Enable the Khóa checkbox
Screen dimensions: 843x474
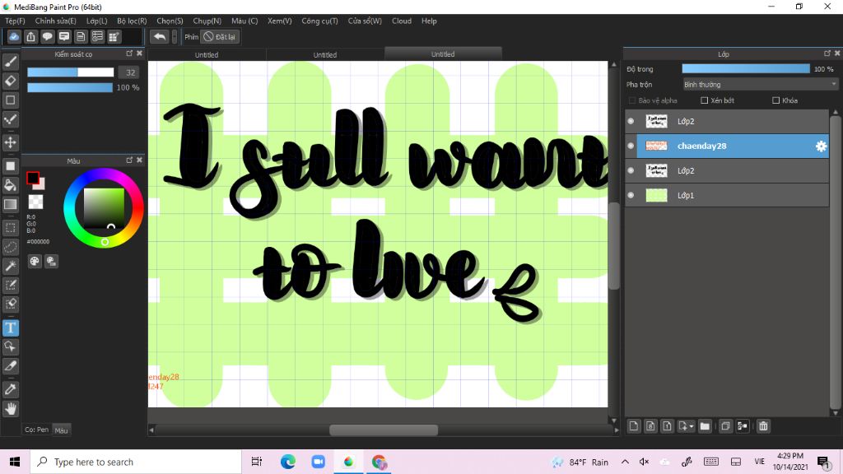coord(775,100)
